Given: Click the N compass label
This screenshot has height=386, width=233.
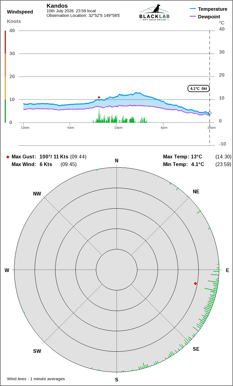Looking at the screenshot, I should click(116, 161).
